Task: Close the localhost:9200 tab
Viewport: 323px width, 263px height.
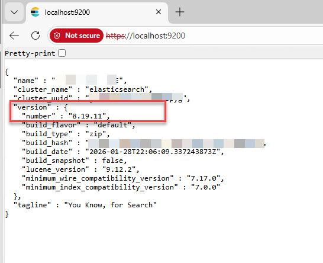Action: click(159, 12)
